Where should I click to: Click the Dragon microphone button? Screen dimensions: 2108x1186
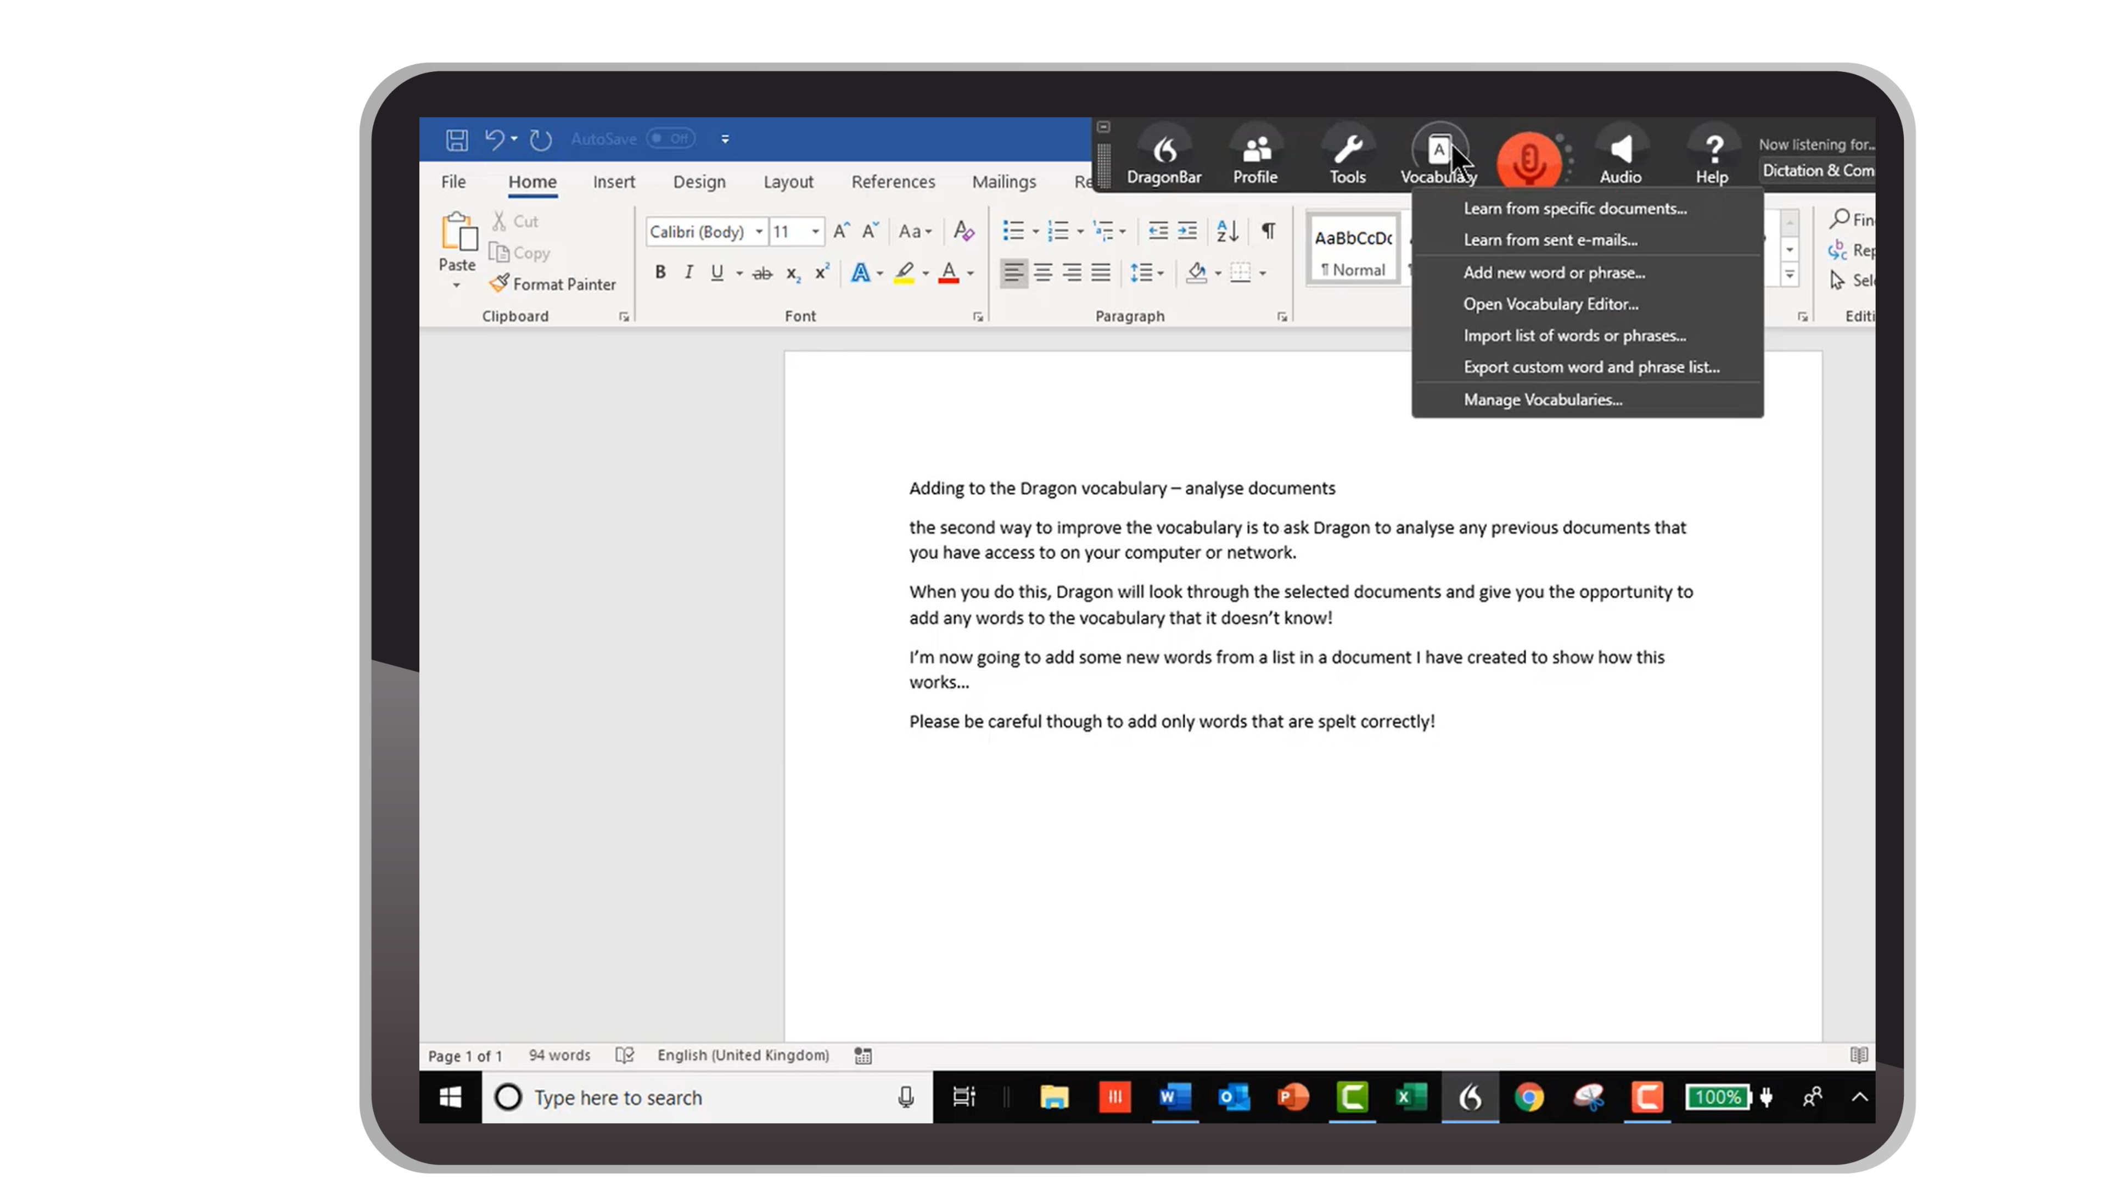tap(1528, 160)
